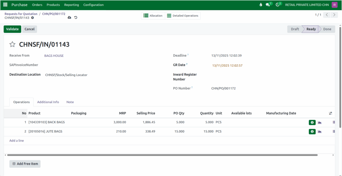Click the Quantity cell 5.000 for BACK BAGS
This screenshot has width=342, height=176.
click(x=209, y=122)
